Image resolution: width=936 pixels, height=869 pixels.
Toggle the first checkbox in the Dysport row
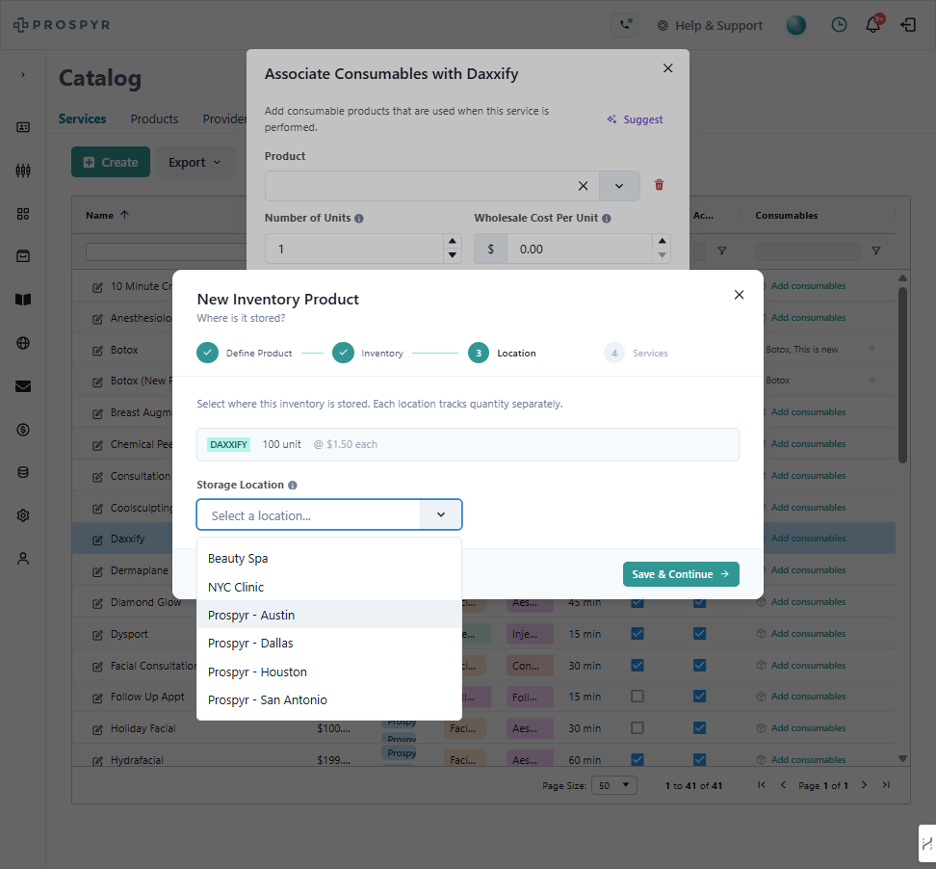coord(637,633)
